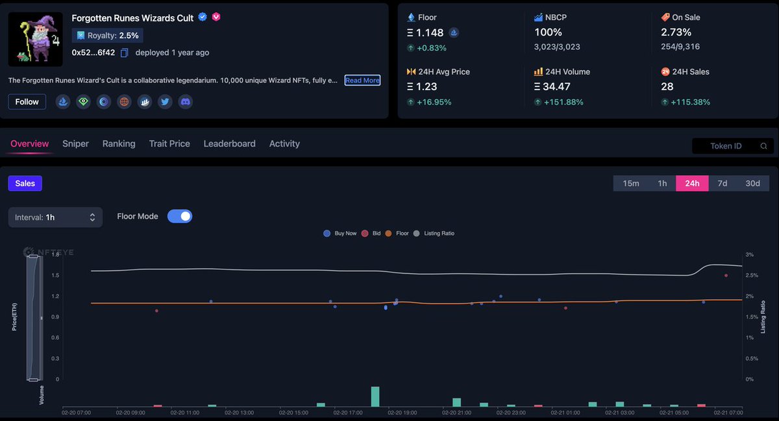This screenshot has height=421, width=779.
Task: Click the search magnifier in Token ID box
Action: point(764,147)
